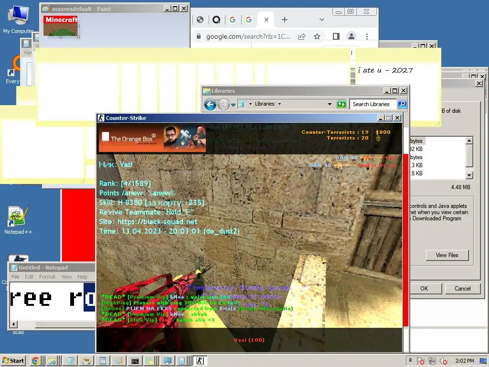This screenshot has width=489, height=367.
Task: Open the Action Center flag tray icon
Action: coord(420,361)
